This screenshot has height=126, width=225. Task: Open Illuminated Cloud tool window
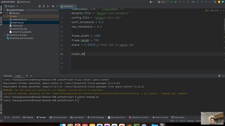tap(116, 118)
